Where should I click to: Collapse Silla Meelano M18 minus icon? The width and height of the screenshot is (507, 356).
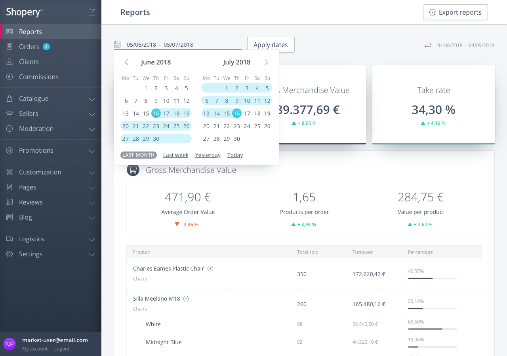pos(186,299)
